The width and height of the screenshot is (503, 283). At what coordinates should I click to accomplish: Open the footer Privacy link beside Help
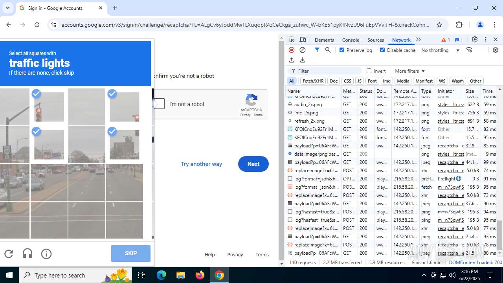(x=235, y=255)
